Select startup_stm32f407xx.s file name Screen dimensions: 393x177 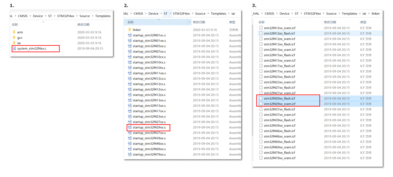(x=149, y=52)
